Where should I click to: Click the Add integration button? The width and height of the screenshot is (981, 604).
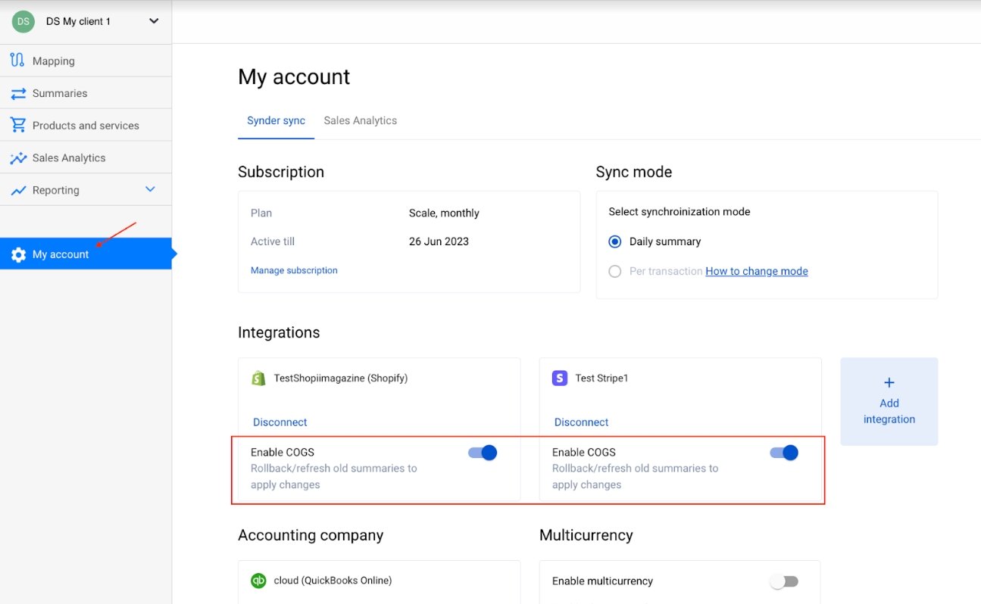coord(889,402)
